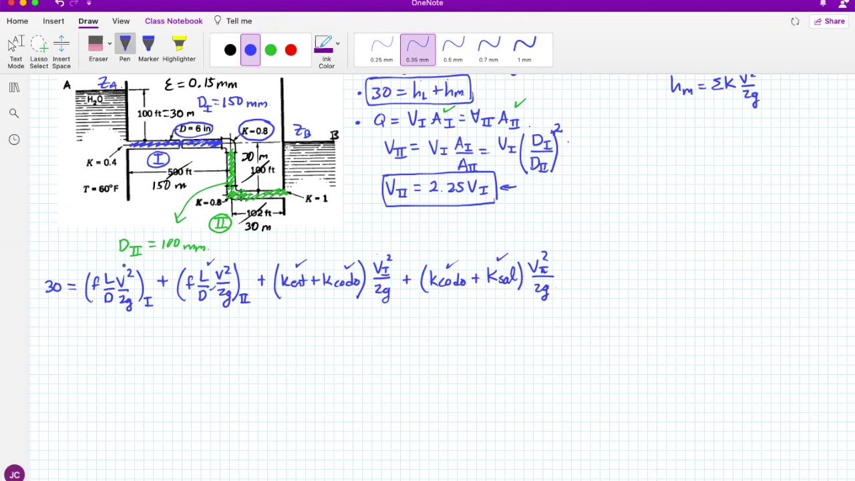Open the Class Notebook tab
The image size is (855, 481).
[x=174, y=21]
